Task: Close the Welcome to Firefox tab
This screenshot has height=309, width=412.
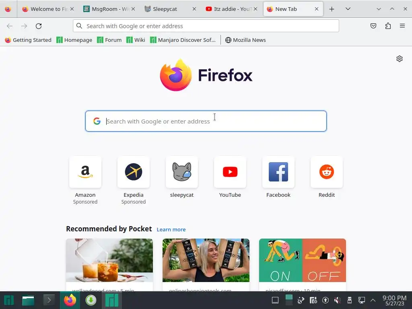Action: pyautogui.click(x=72, y=9)
